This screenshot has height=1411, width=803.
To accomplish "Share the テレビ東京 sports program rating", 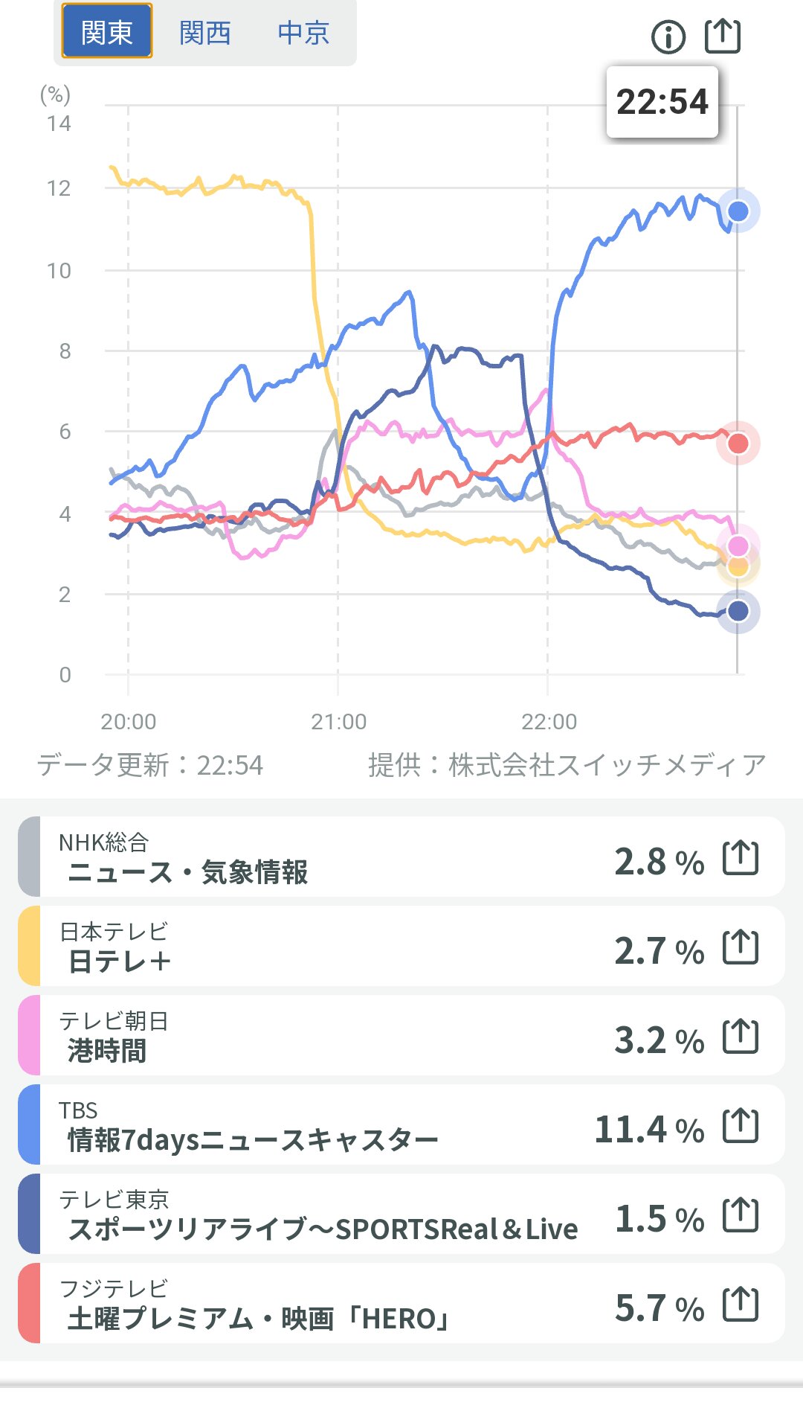I will click(741, 1215).
